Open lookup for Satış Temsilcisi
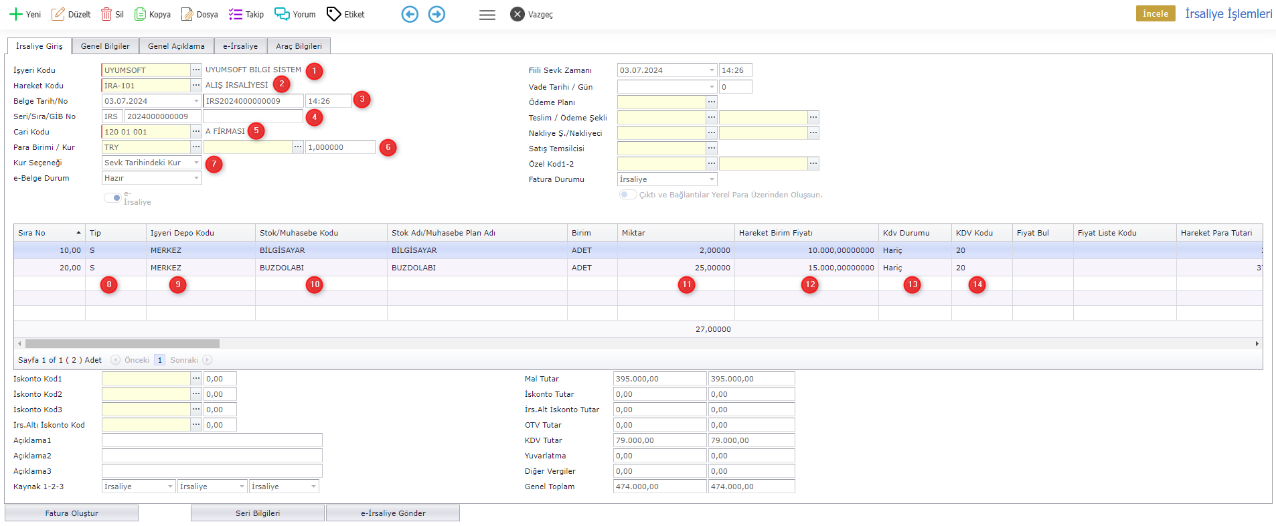This screenshot has height=526, width=1276. coord(712,148)
